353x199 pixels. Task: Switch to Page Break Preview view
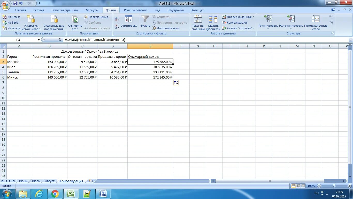(303, 186)
